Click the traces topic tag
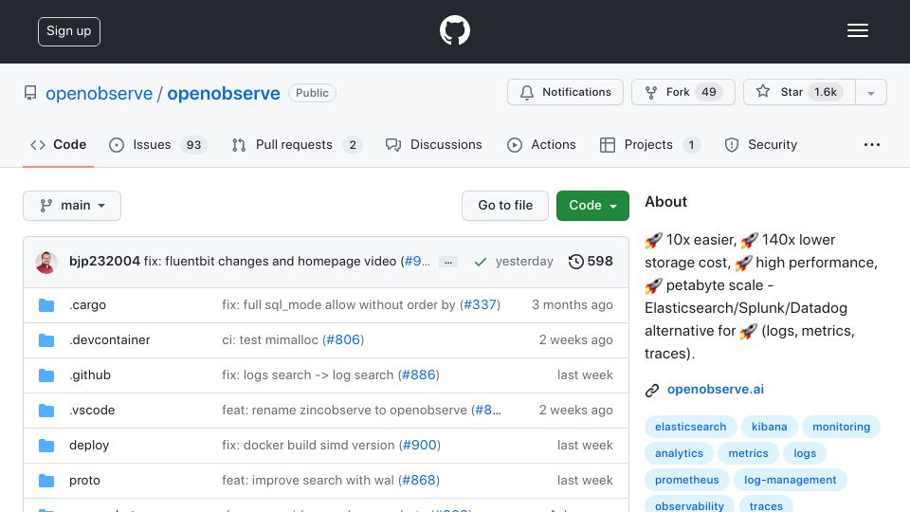 (x=766, y=505)
